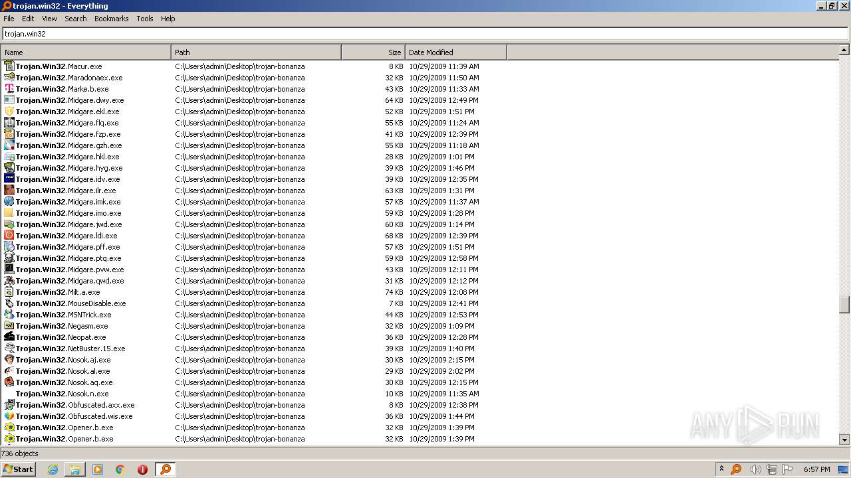
Task: Sort results by Name column header
Action: click(x=86, y=52)
